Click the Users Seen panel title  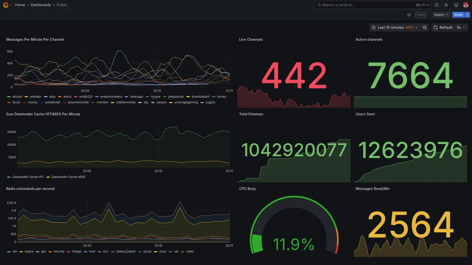tap(365, 114)
